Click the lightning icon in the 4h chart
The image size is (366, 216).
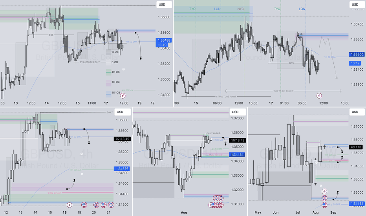tap(70, 205)
